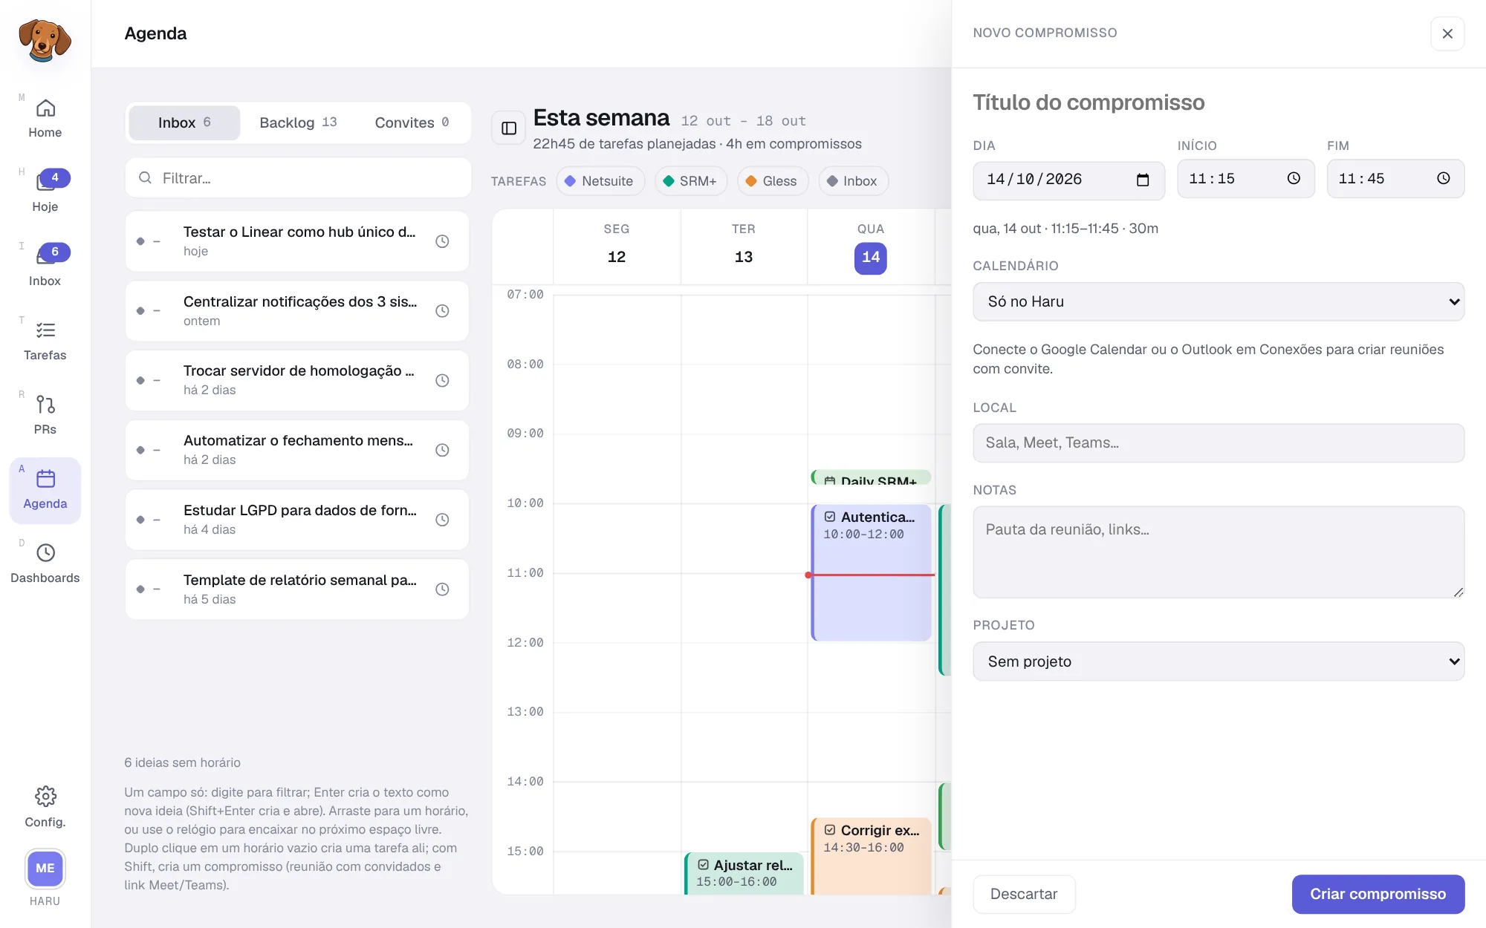
Task: Schedule 'Template de relatório semanal' clock icon
Action: 442,589
